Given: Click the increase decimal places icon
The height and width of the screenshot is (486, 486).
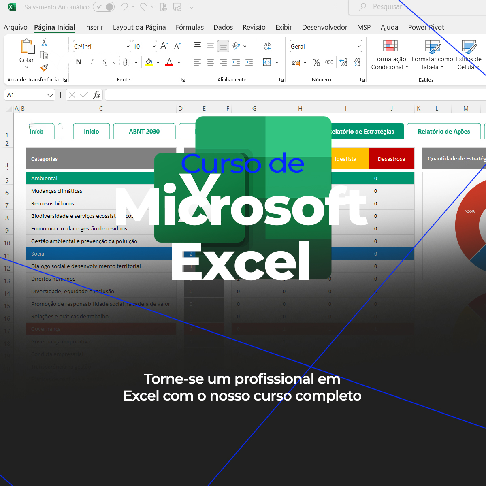Looking at the screenshot, I should pos(343,62).
